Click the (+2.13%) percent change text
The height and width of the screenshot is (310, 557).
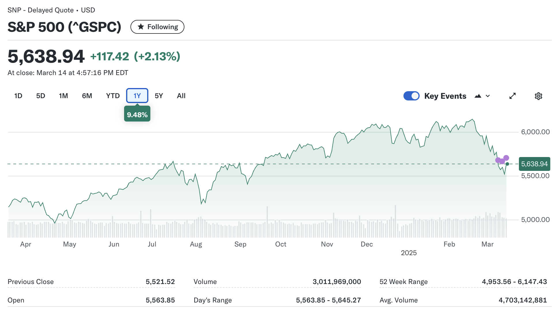point(157,57)
